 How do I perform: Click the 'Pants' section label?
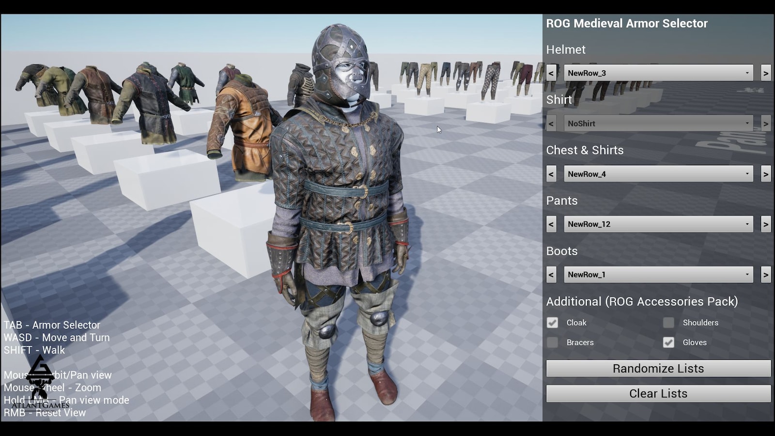(x=562, y=201)
